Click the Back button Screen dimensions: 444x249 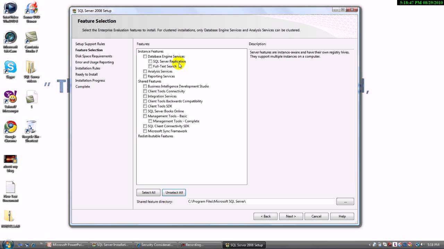265,216
